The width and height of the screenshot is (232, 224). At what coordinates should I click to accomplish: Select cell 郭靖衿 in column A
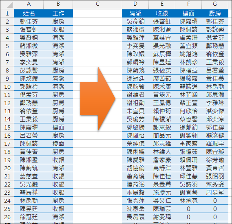coord(29,87)
